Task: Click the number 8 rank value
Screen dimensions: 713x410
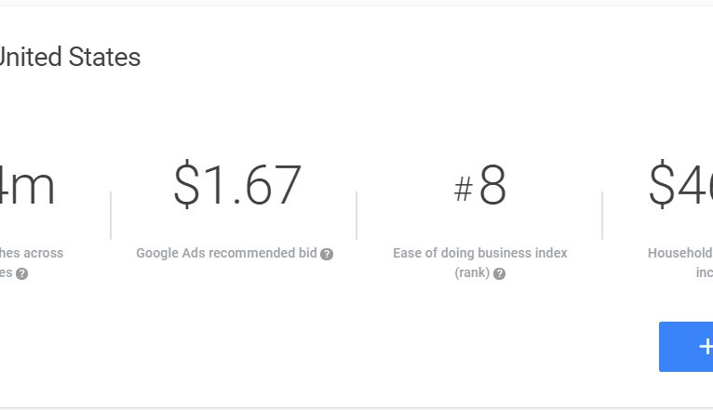Action: pyautogui.click(x=492, y=187)
